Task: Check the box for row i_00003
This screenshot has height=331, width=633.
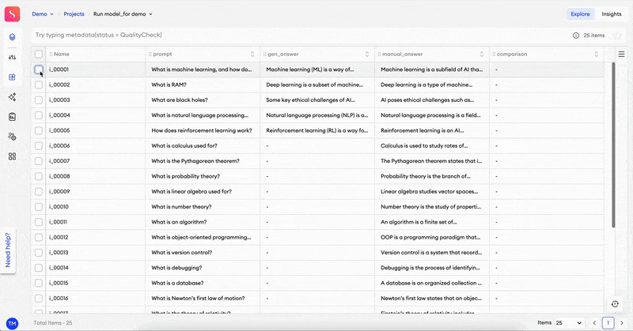Action: point(38,100)
